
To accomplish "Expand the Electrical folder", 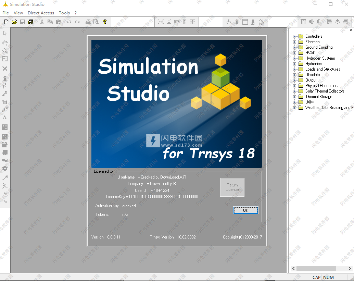I will click(x=294, y=42).
